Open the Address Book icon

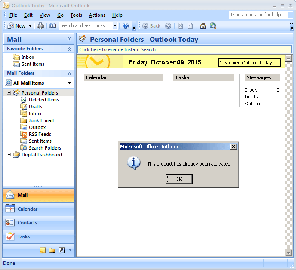(52, 26)
